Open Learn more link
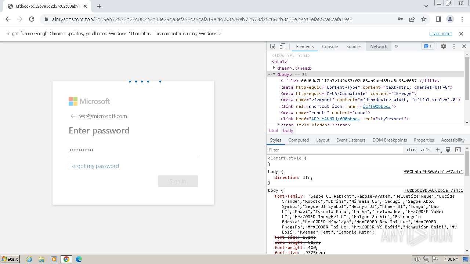Viewport: 470px width, 264px height. point(441,33)
